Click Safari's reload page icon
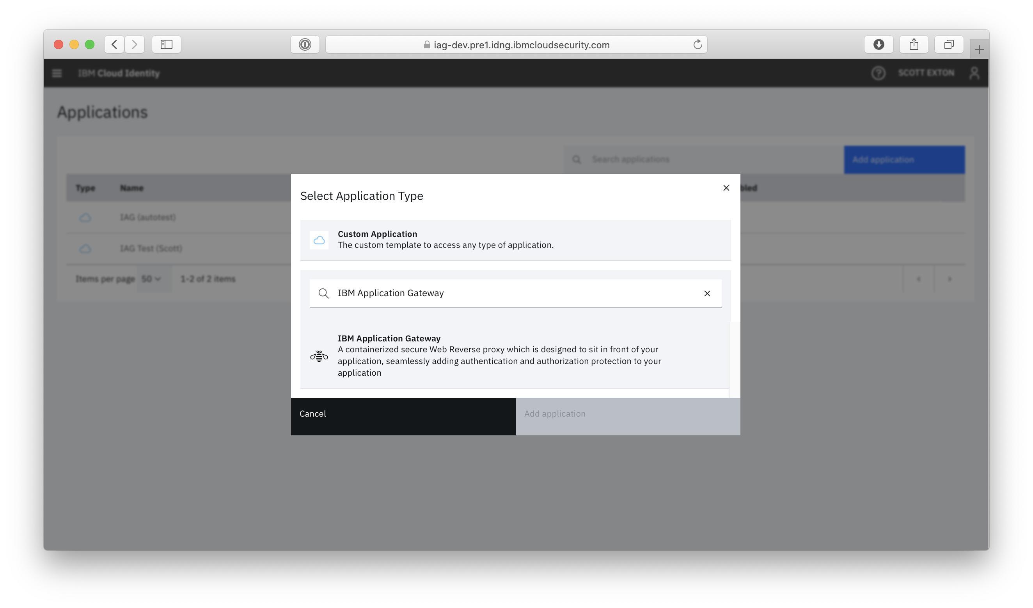The width and height of the screenshot is (1033, 608). (x=698, y=44)
